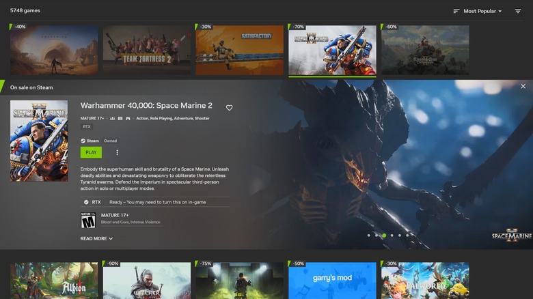Open the -75% discounted game tile in bottom row
533x299 pixels.
[x=240, y=281]
